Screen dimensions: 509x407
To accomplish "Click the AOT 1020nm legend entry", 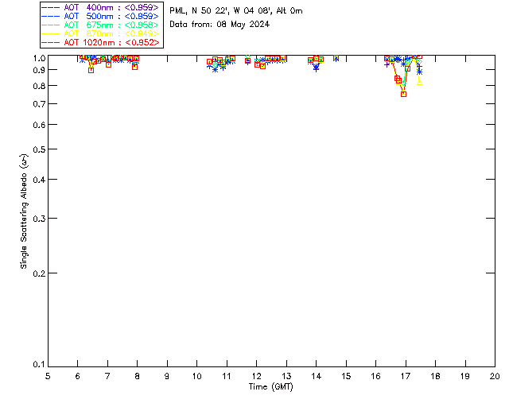I will [x=100, y=42].
